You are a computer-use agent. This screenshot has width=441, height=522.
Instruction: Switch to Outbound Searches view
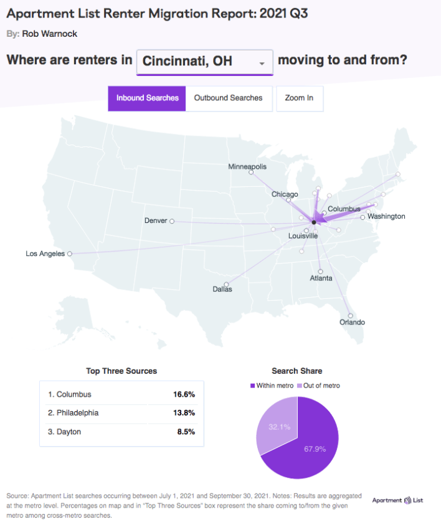pyautogui.click(x=229, y=98)
